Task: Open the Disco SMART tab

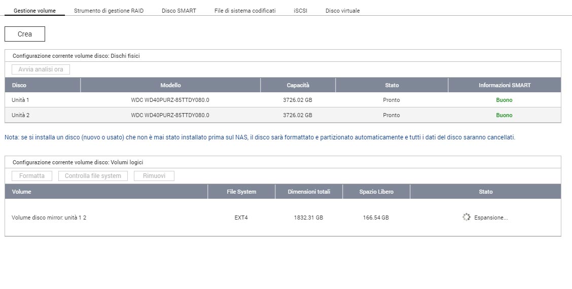Action: [x=178, y=11]
